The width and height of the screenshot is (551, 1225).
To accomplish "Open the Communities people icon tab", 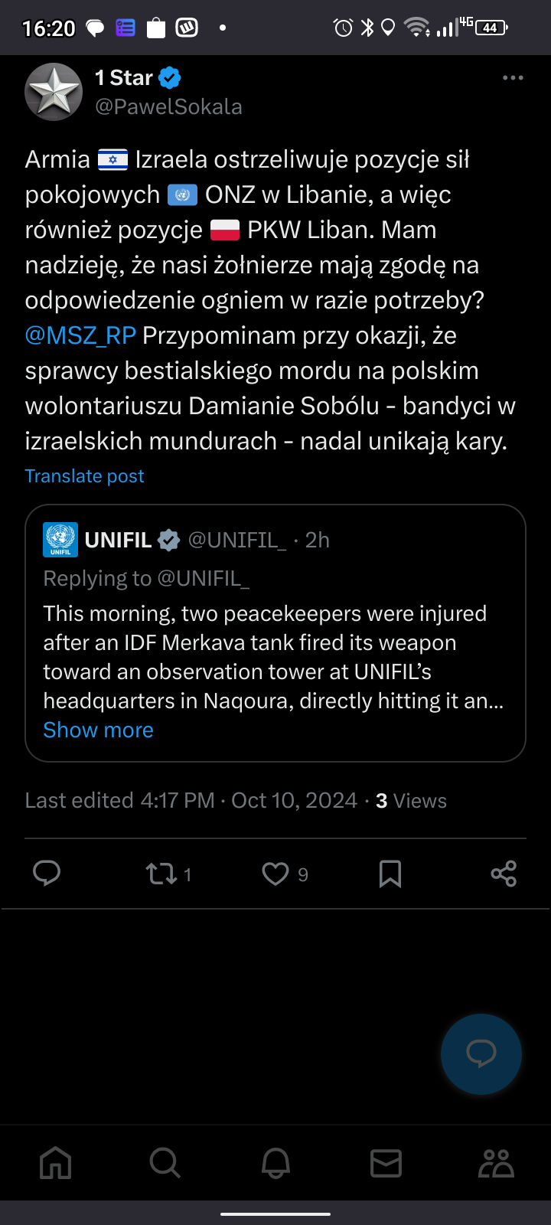I will tap(496, 1164).
